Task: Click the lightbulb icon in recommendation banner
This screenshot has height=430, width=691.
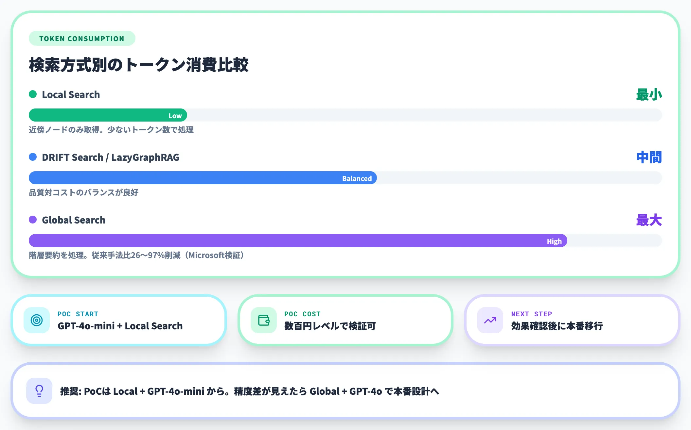Action: click(39, 391)
